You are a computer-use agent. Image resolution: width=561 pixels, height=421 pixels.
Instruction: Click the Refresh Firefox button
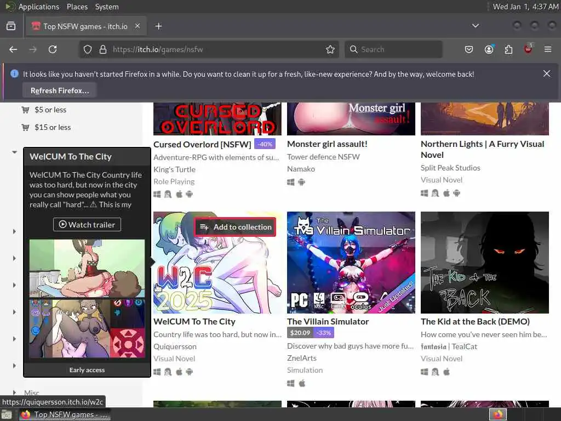(x=60, y=90)
